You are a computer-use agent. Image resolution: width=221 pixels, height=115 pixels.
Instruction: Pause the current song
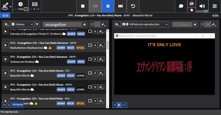coord(108,6)
